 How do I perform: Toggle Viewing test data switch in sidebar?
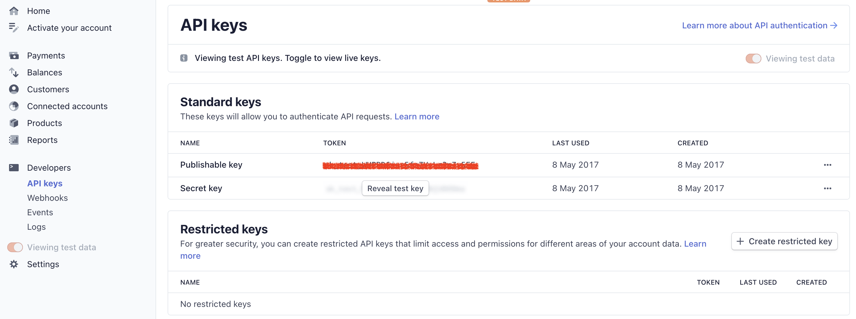click(15, 247)
